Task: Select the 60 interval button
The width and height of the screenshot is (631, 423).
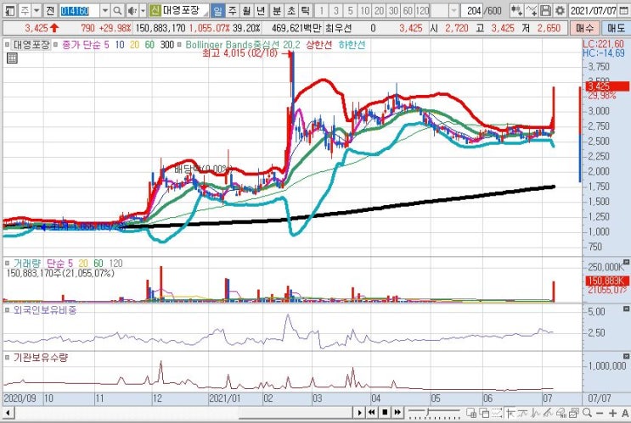Action: 408,10
